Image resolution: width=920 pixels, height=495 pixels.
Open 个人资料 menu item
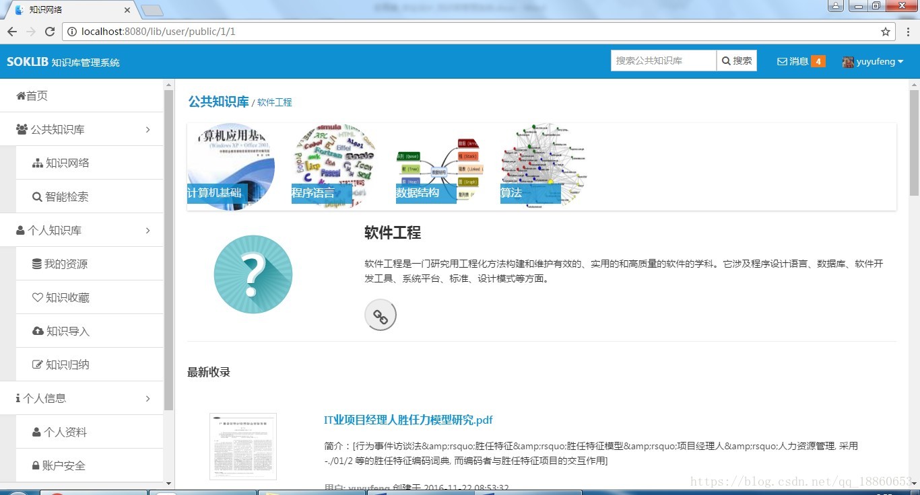click(90, 432)
